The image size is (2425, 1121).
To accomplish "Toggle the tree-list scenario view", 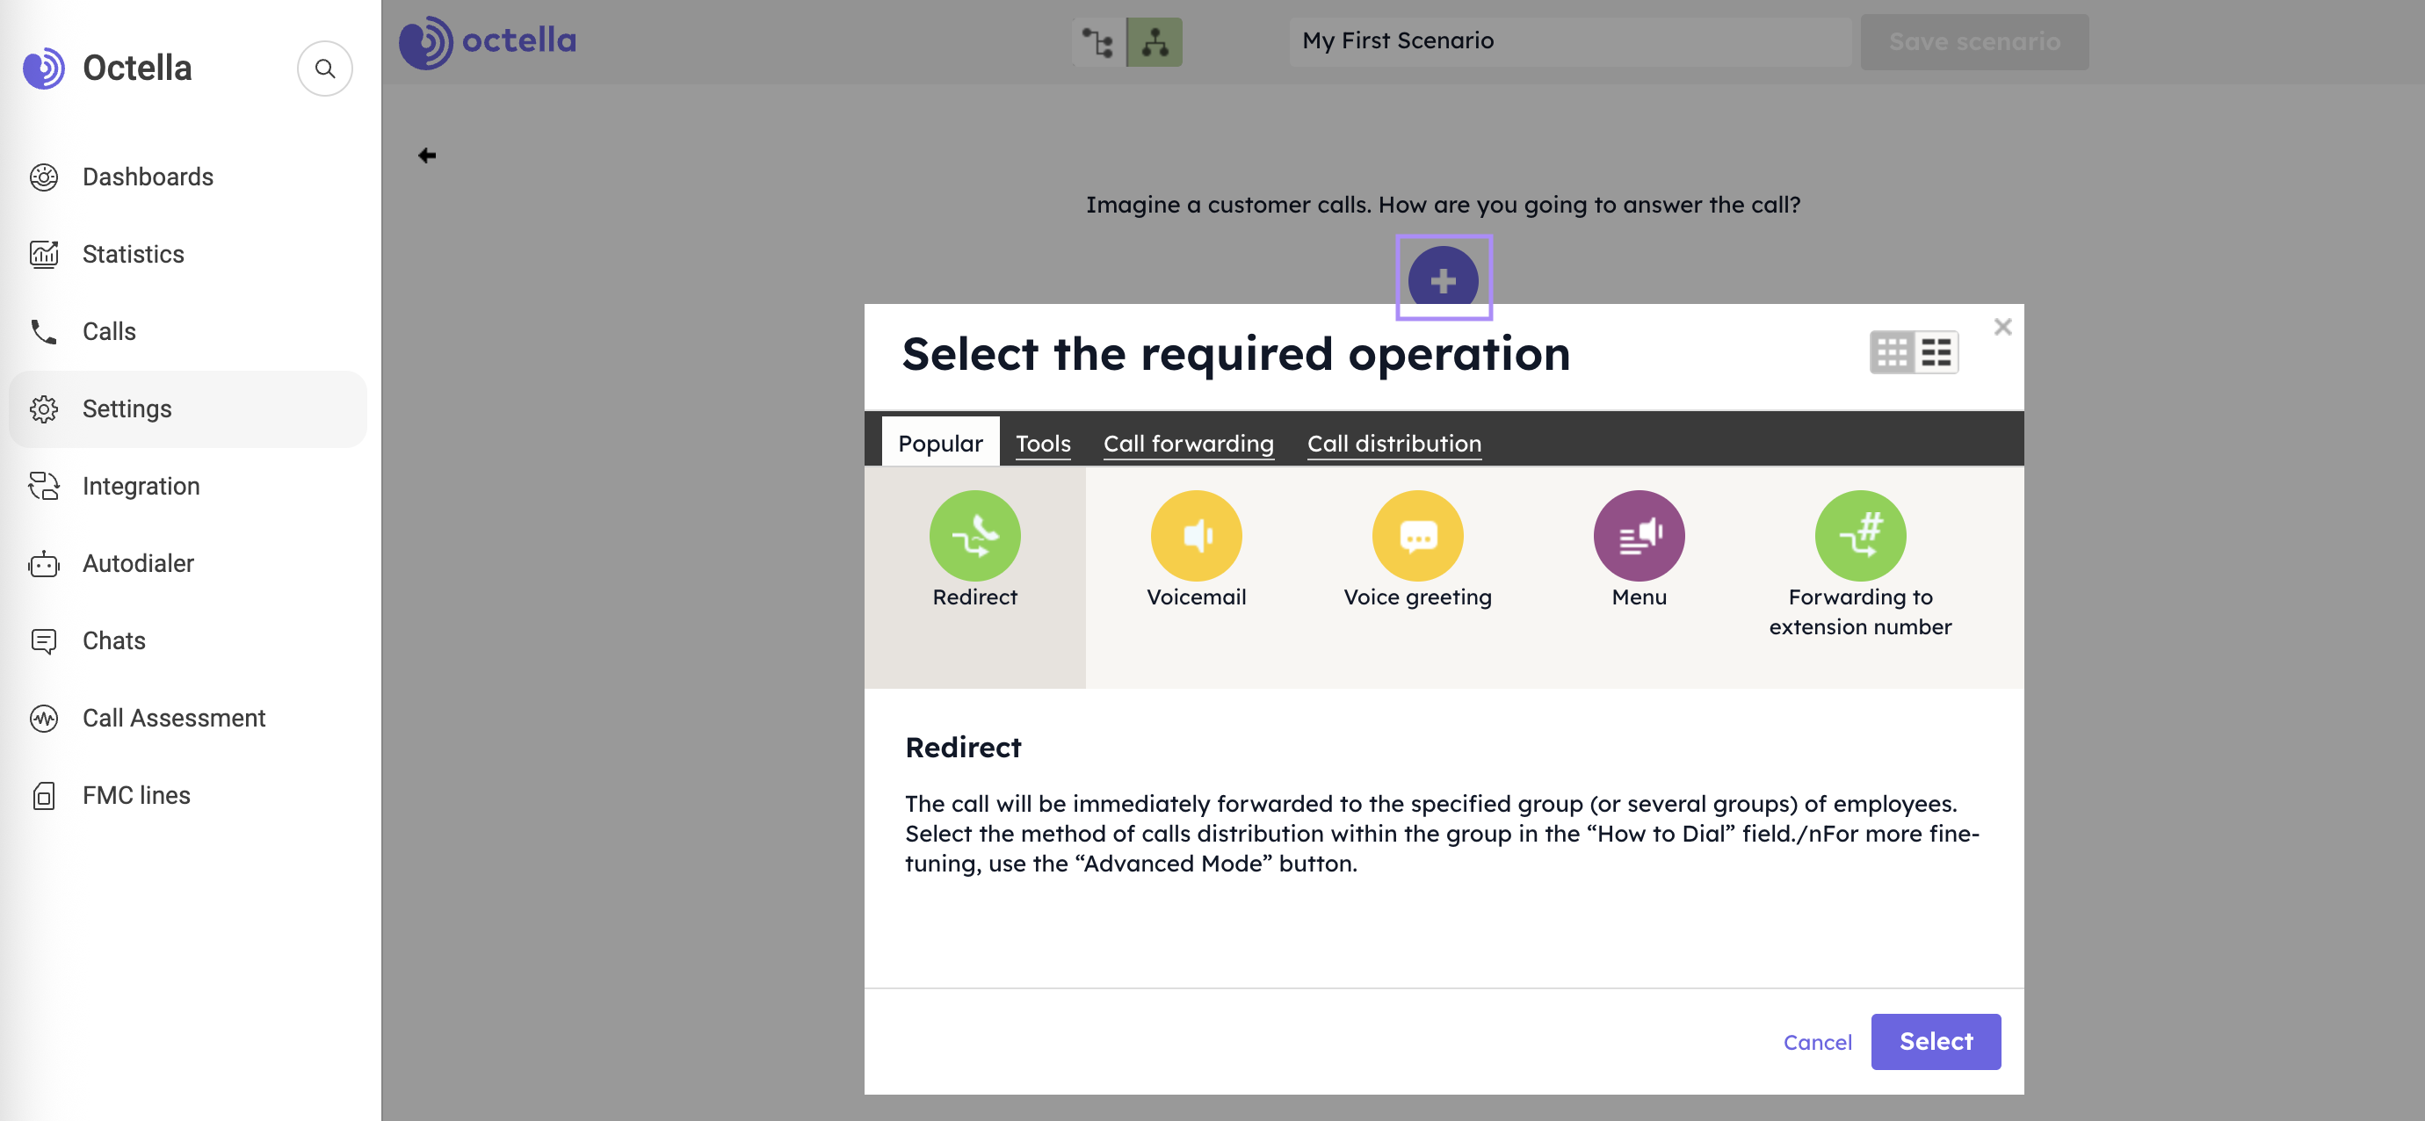I will (x=1097, y=42).
